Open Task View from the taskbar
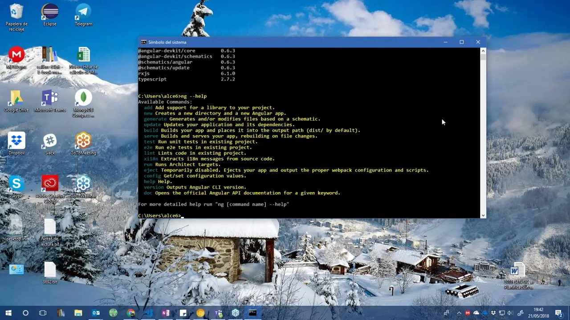 [x=43, y=313]
